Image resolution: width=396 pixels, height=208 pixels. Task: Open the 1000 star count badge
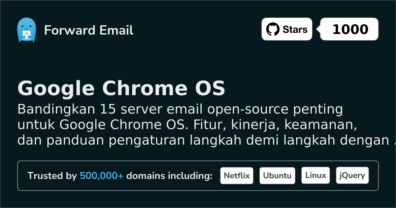tap(350, 29)
